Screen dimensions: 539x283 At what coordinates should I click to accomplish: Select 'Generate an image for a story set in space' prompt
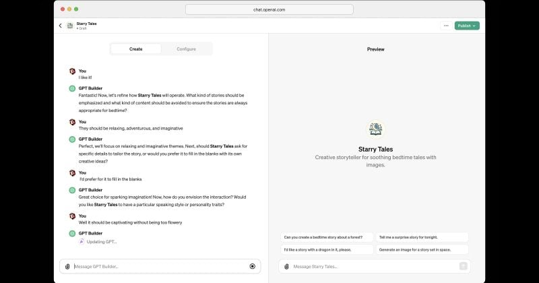(422, 249)
